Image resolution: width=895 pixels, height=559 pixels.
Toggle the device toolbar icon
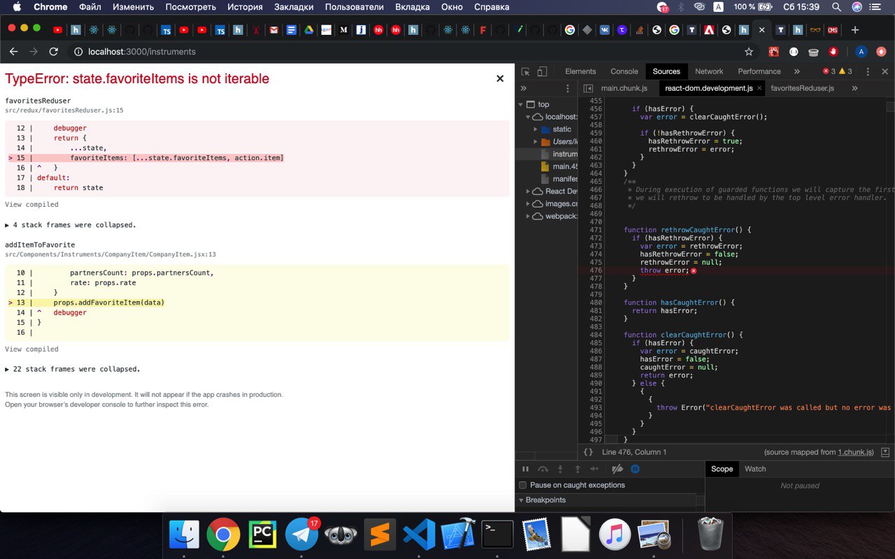point(542,71)
